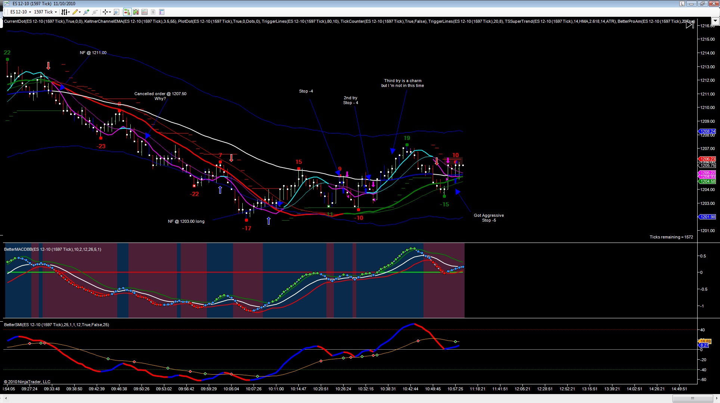Open the chart properties icon

(x=162, y=12)
